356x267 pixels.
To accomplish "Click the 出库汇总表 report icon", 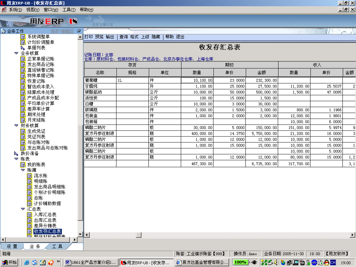I will [30, 220].
